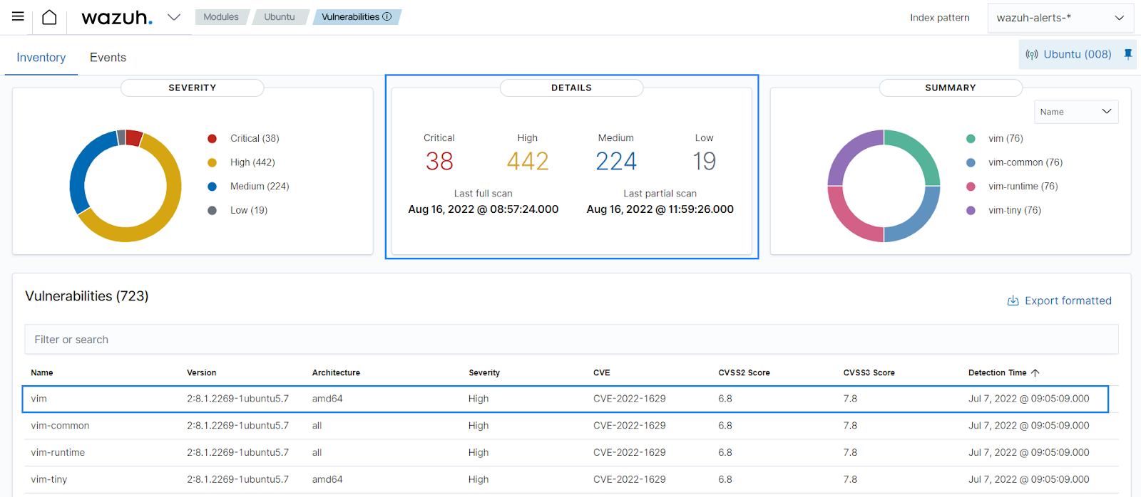
Task: Open the Modules breadcrumb
Action: (x=221, y=17)
